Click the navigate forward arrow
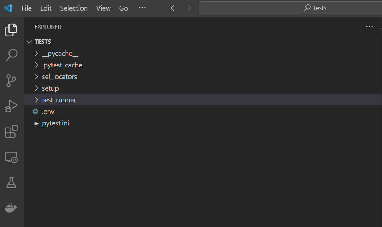Viewport: 382px width, 227px height. [x=188, y=8]
